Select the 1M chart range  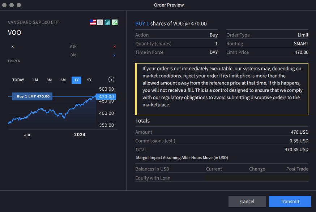click(35, 80)
